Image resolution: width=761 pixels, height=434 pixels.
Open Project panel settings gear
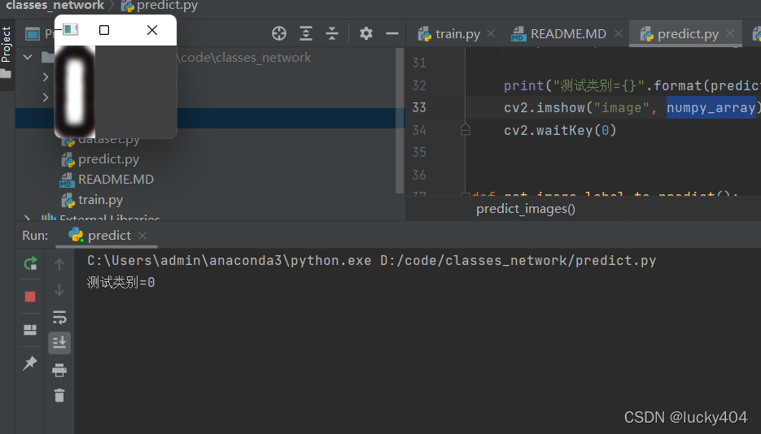[x=366, y=33]
